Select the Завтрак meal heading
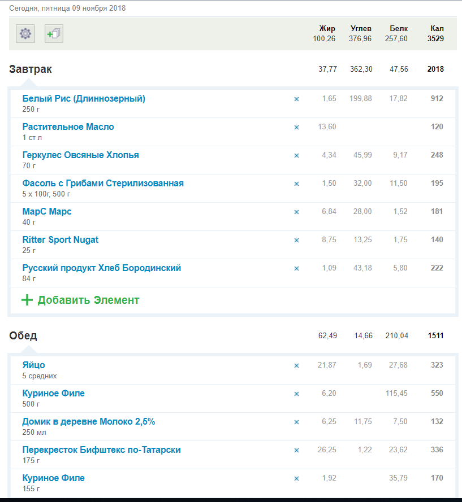This screenshot has height=502, width=462. 31,69
